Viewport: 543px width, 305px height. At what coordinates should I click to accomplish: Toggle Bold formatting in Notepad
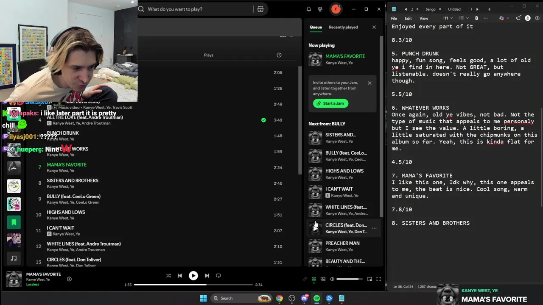click(x=476, y=18)
